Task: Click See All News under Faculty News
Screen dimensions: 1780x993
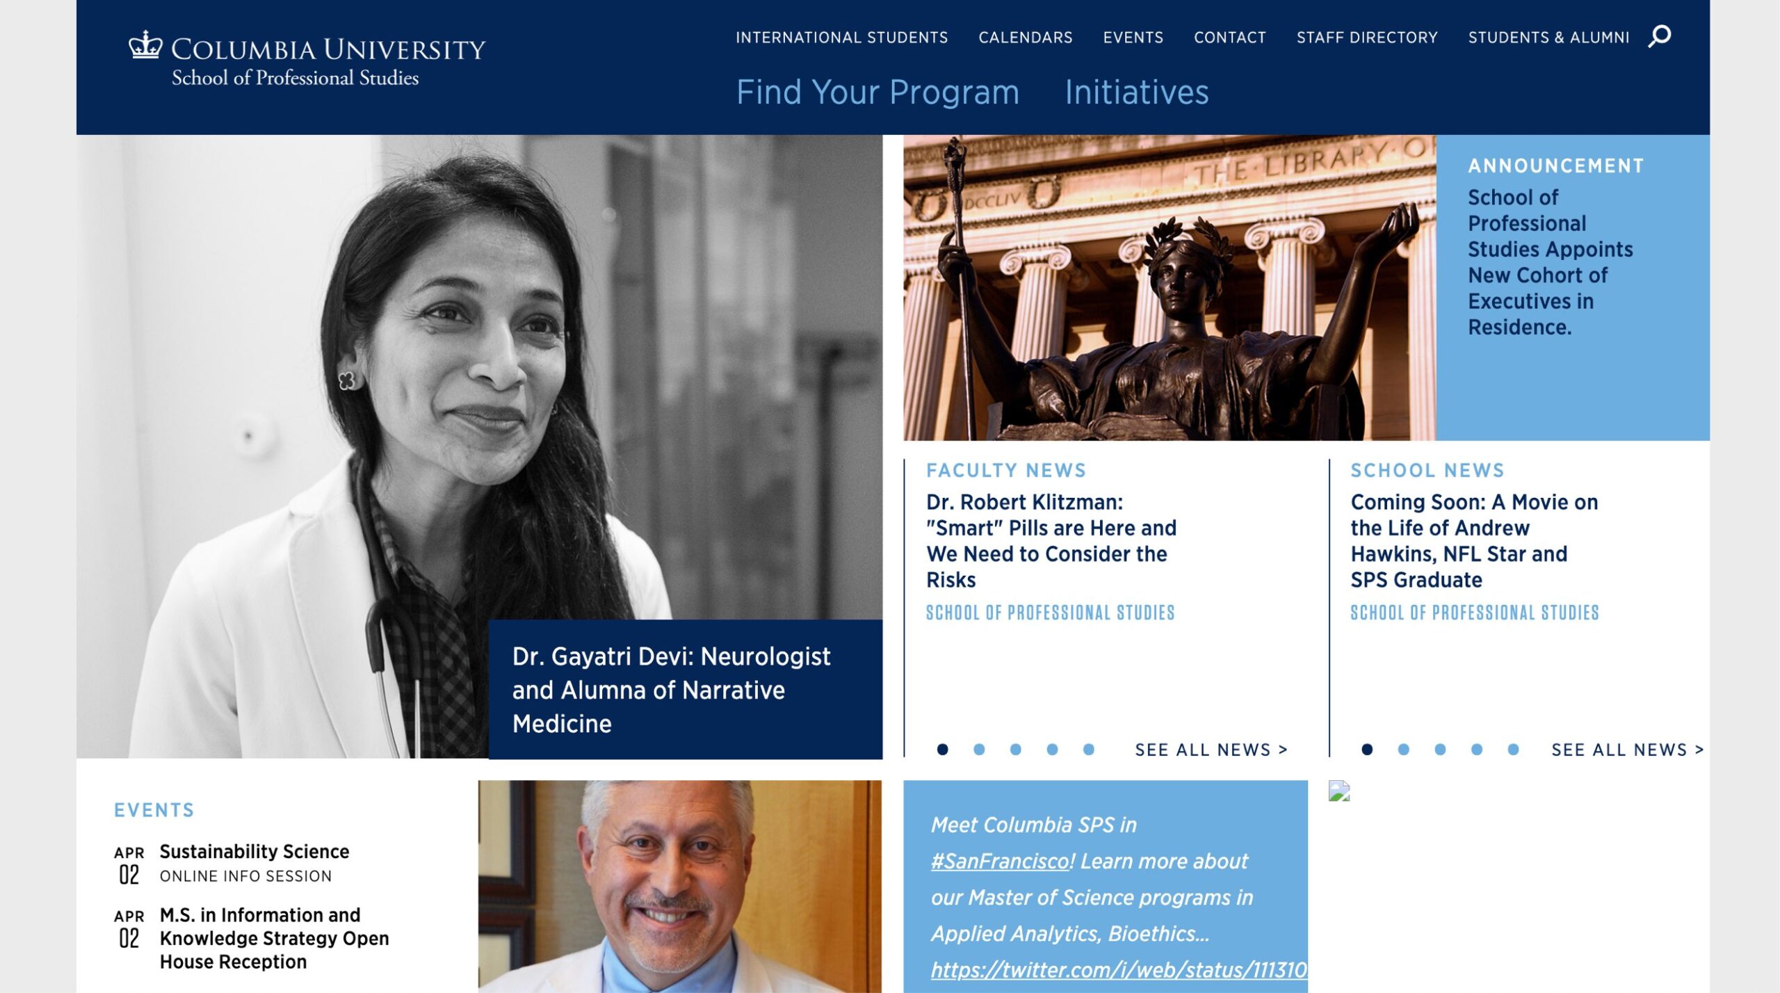Action: click(x=1211, y=750)
